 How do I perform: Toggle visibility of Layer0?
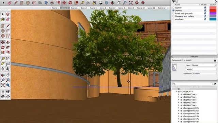coord(205,8)
